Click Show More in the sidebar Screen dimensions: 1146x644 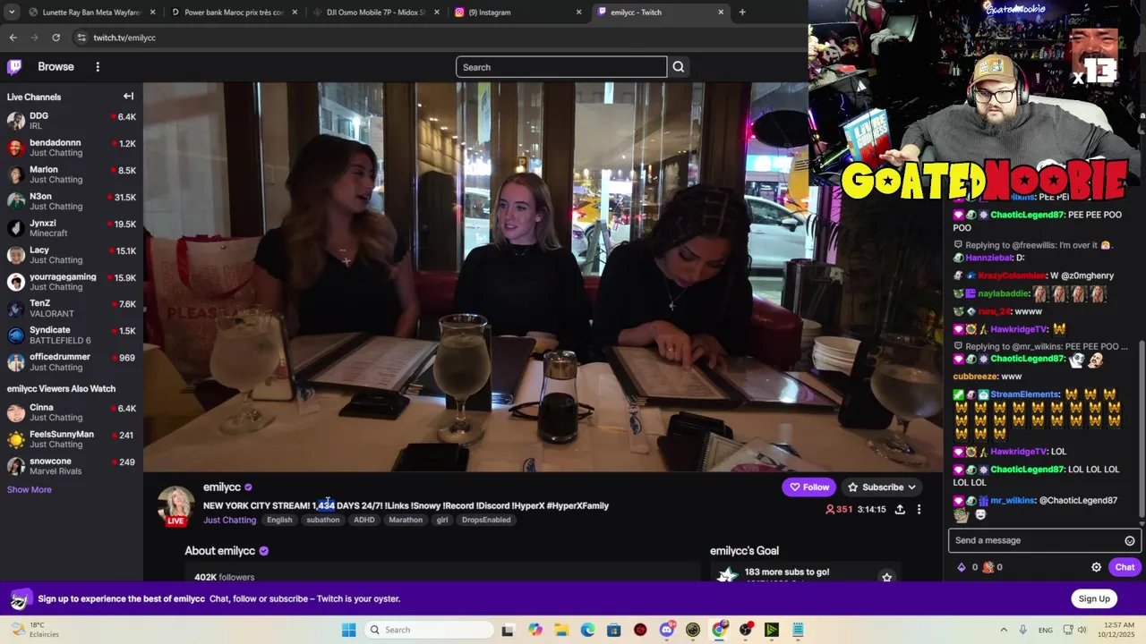30,489
